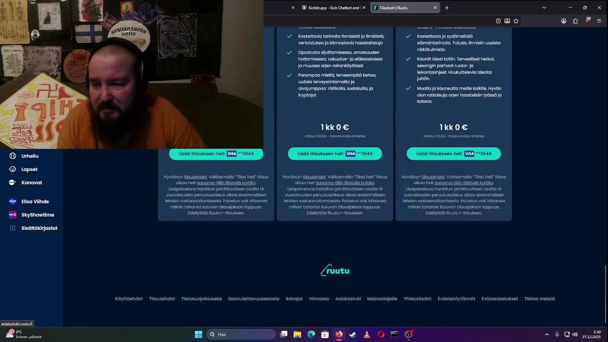The height and width of the screenshot is (342, 608).
Task: Open the Kanavat icon in sidebar
Action: click(x=13, y=182)
